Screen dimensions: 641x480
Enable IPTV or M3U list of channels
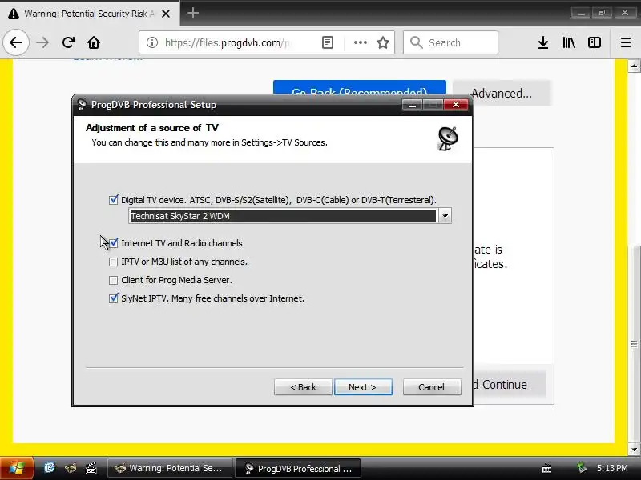(113, 262)
